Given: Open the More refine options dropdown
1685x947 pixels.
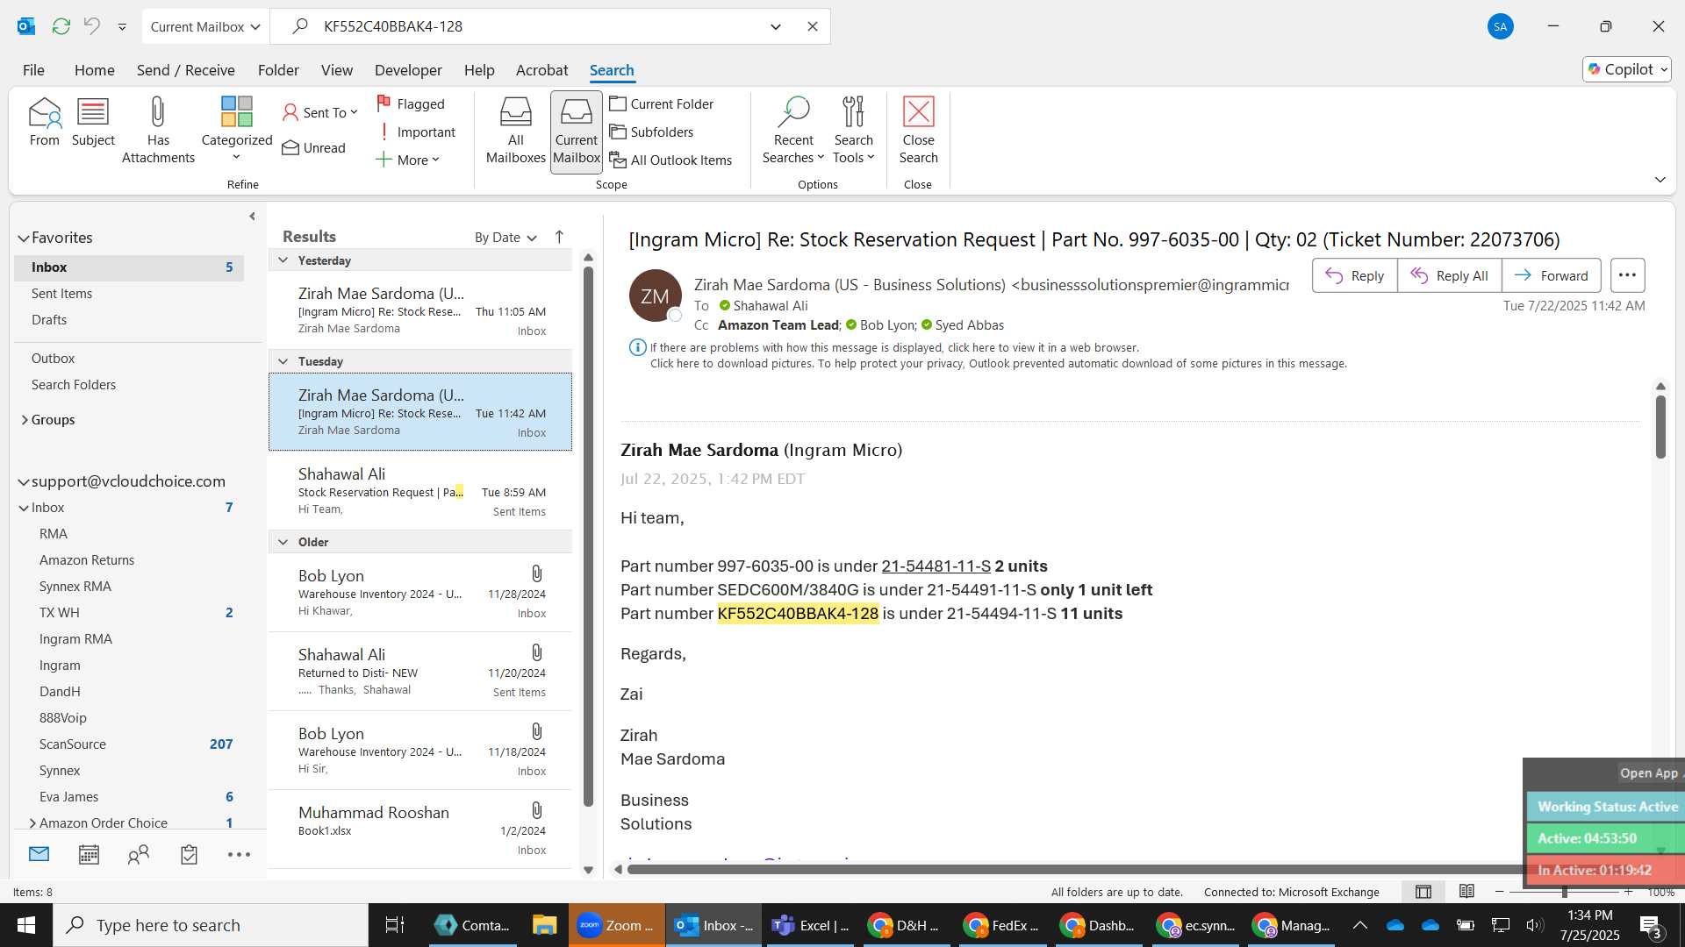Looking at the screenshot, I should 407,160.
